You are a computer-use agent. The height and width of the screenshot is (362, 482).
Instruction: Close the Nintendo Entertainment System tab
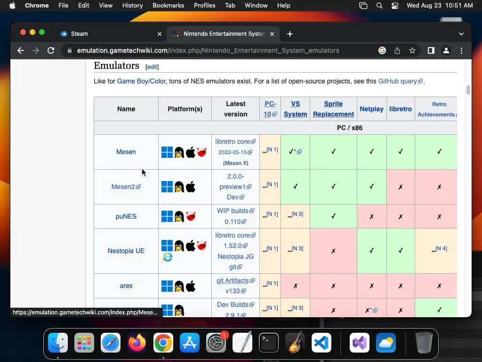[x=272, y=34]
